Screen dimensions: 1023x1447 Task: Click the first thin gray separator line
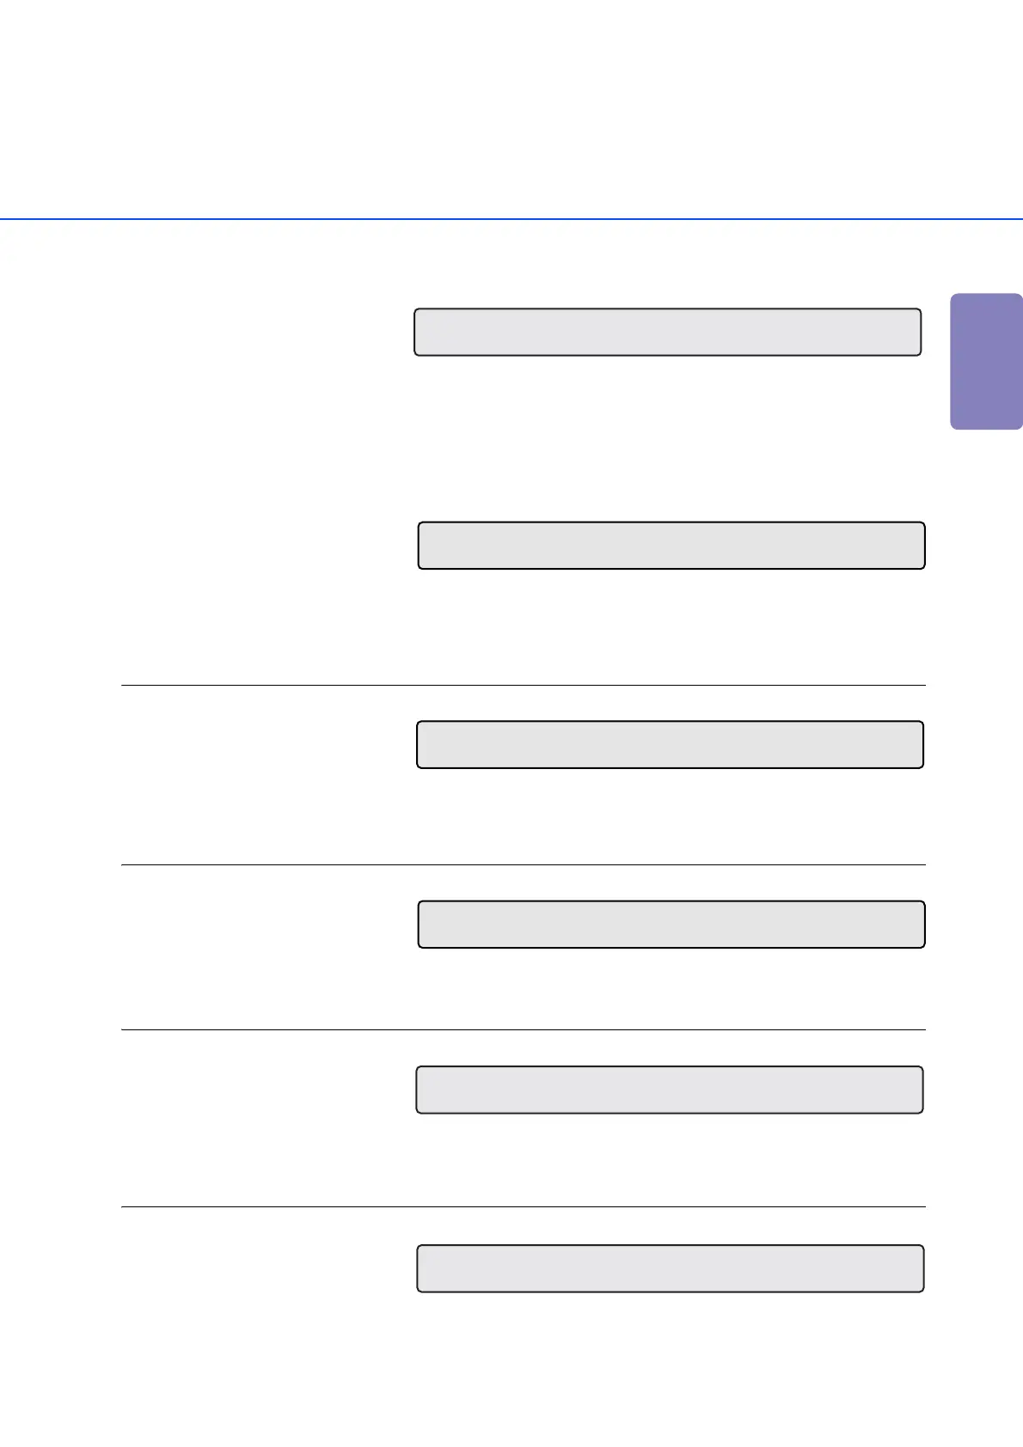click(x=523, y=685)
